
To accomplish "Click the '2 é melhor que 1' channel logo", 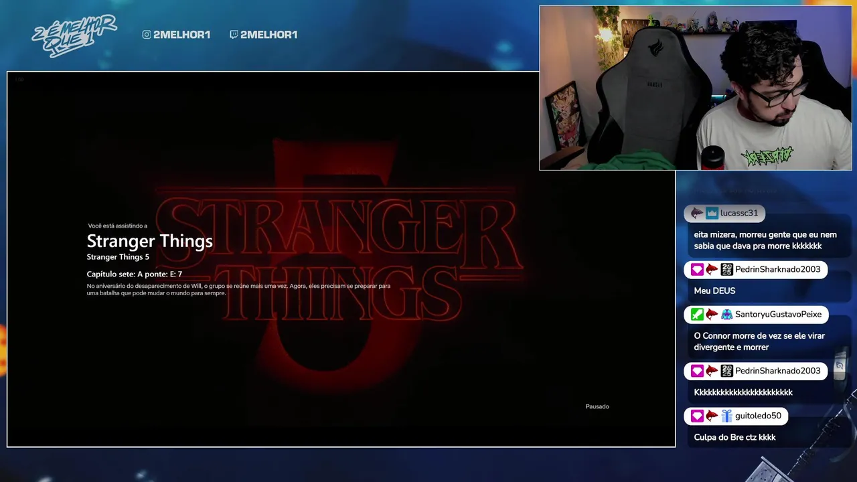I will click(74, 35).
